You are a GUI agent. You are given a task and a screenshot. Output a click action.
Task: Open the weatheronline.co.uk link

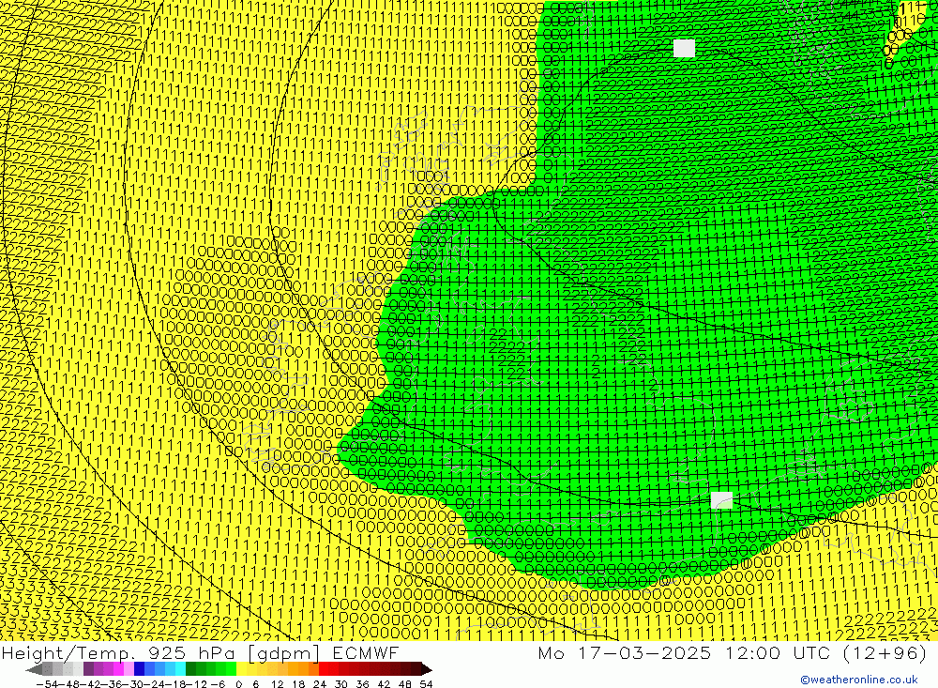coord(859,680)
